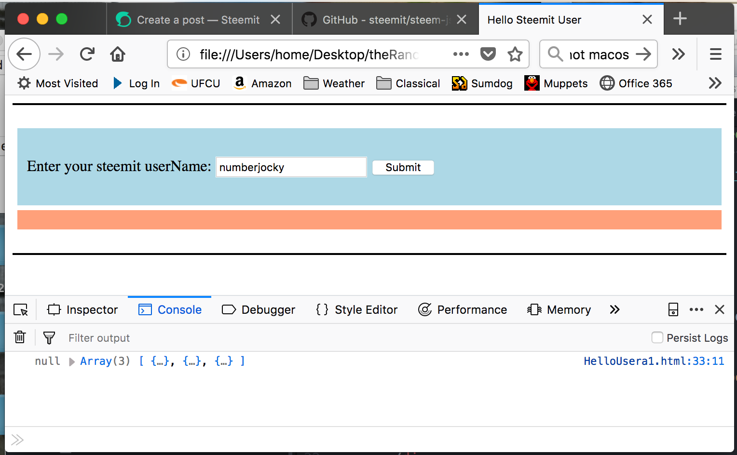The height and width of the screenshot is (455, 737).
Task: Open a new browser tab
Action: (x=680, y=19)
